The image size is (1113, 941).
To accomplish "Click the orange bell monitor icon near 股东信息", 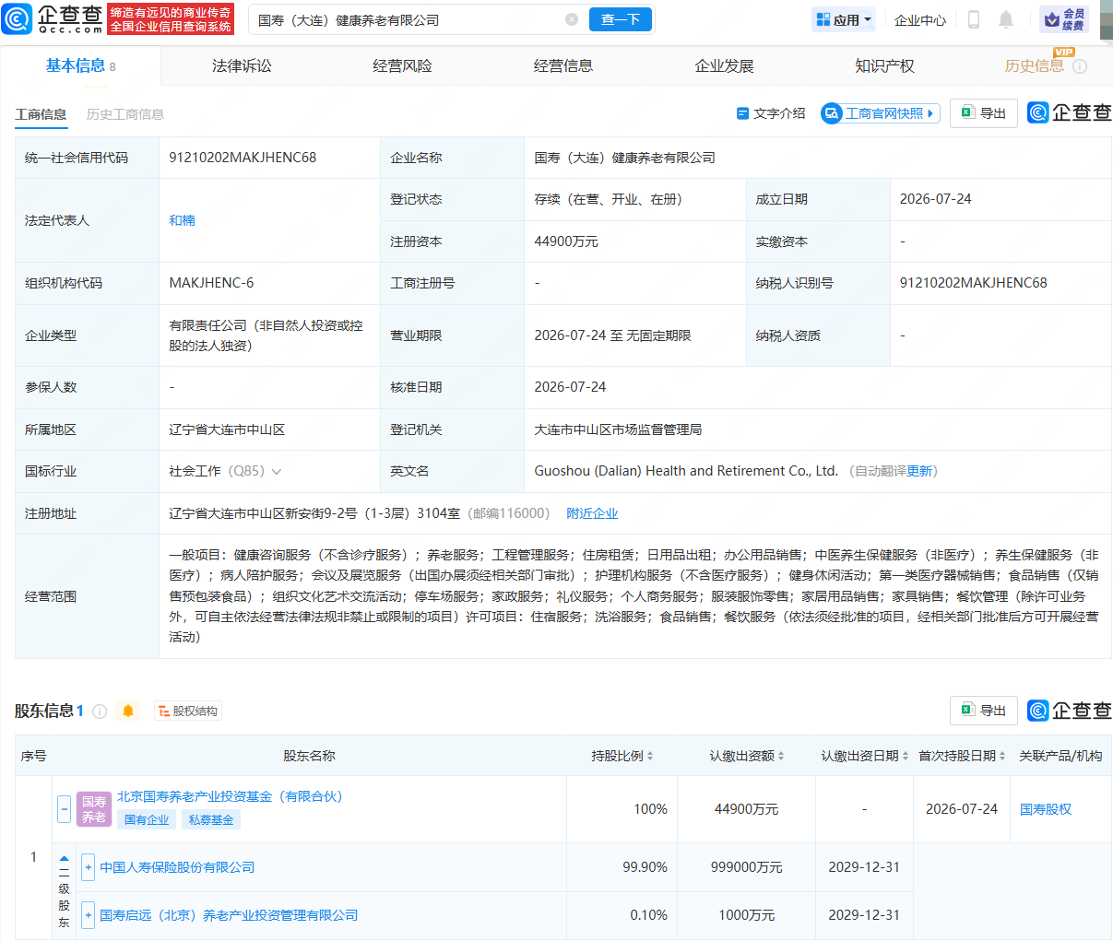I will 128,711.
